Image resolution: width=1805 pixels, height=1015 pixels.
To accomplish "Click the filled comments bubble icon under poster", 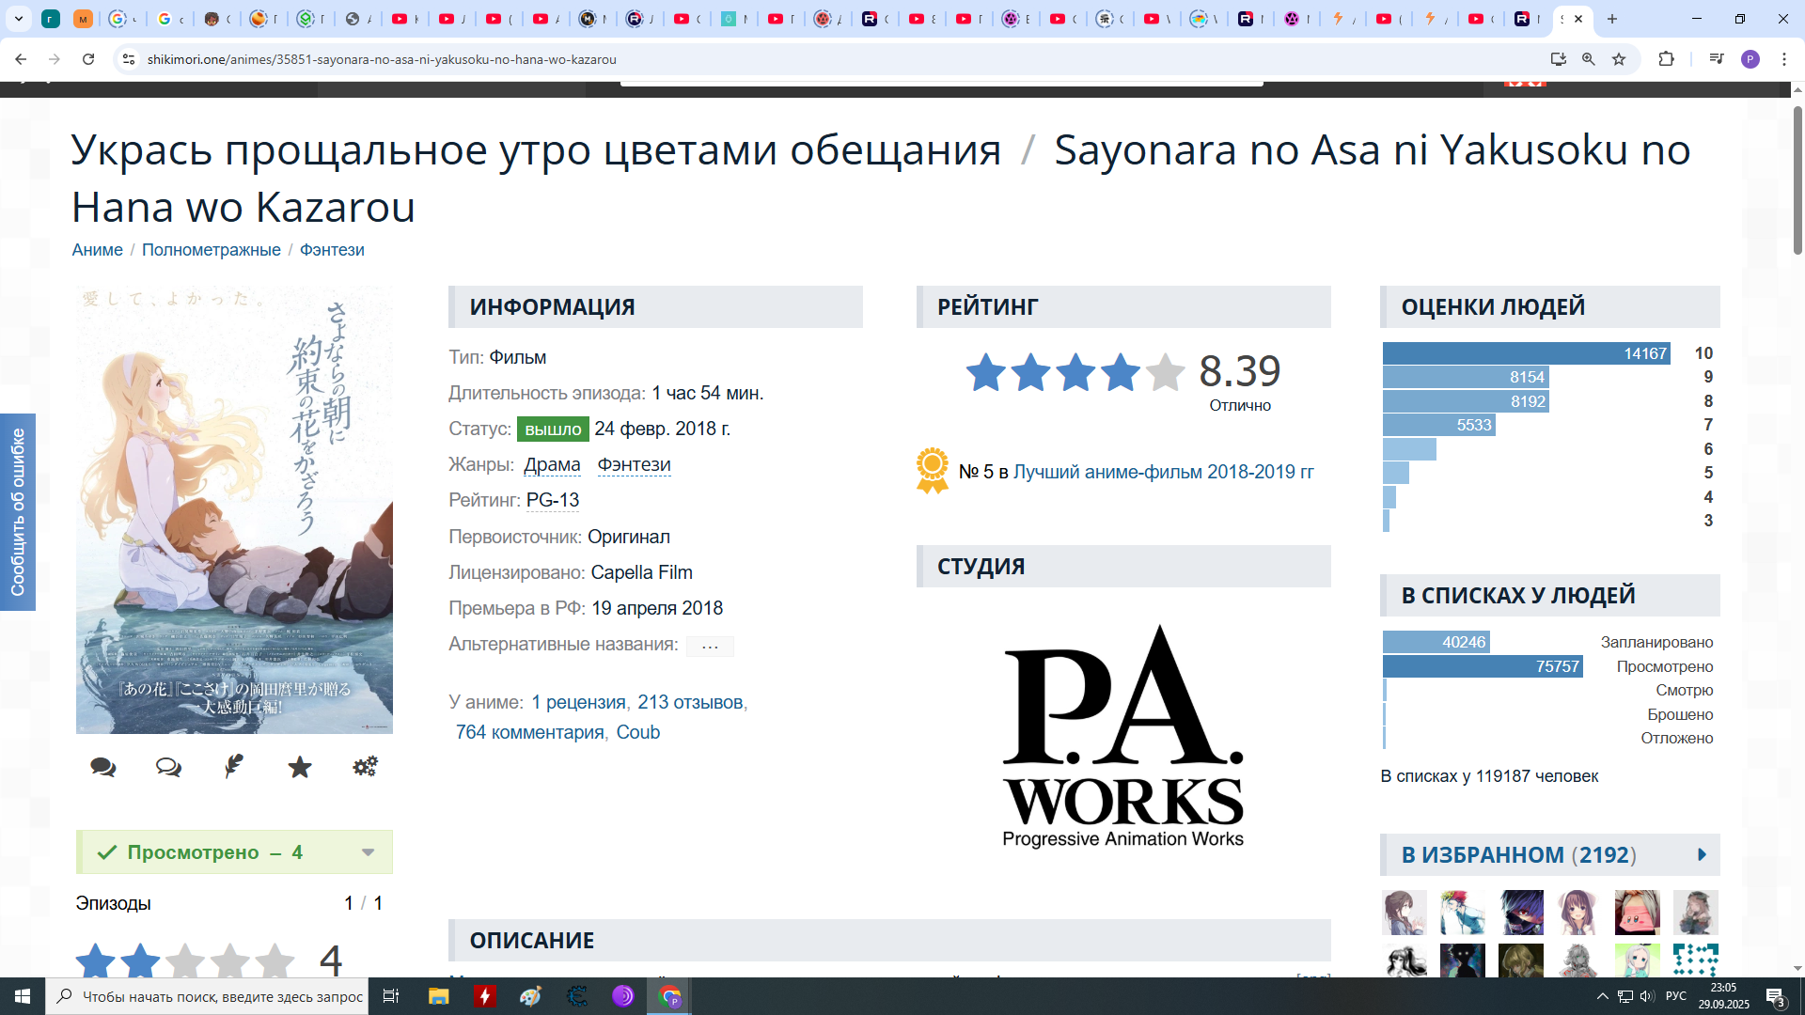I will [x=103, y=767].
